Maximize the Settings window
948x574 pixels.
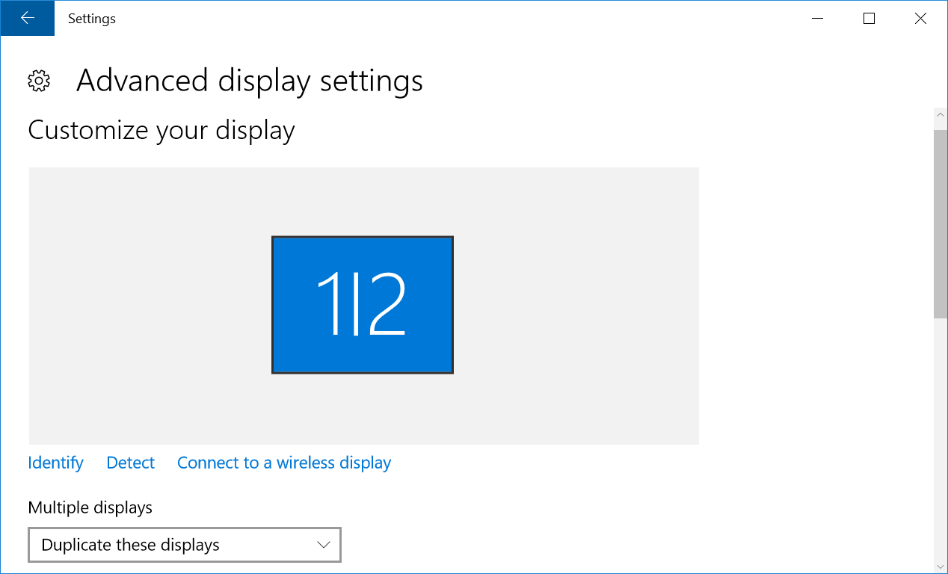[869, 18]
